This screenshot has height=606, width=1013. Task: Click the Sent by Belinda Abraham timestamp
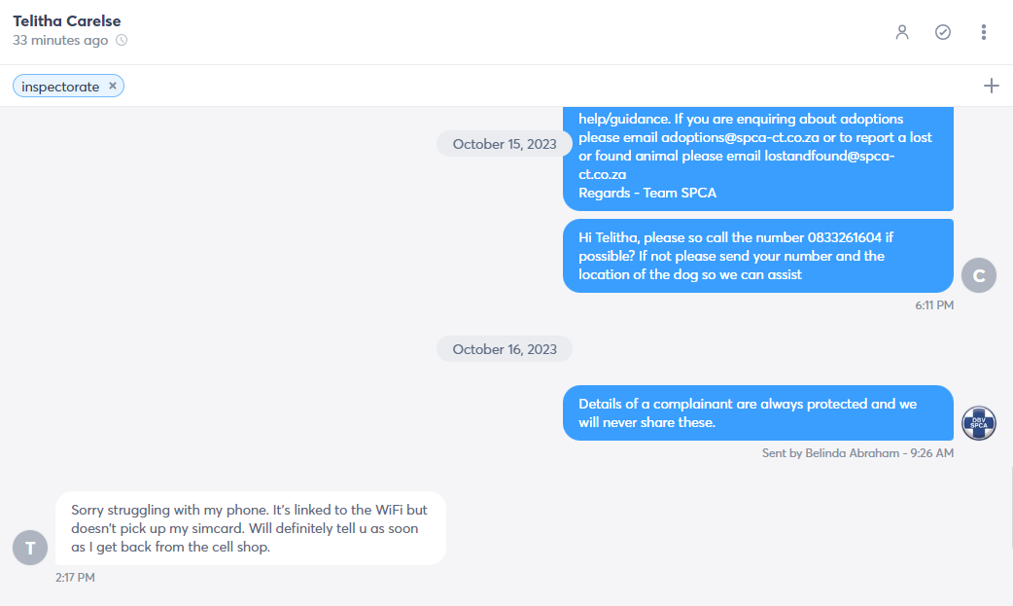(857, 452)
